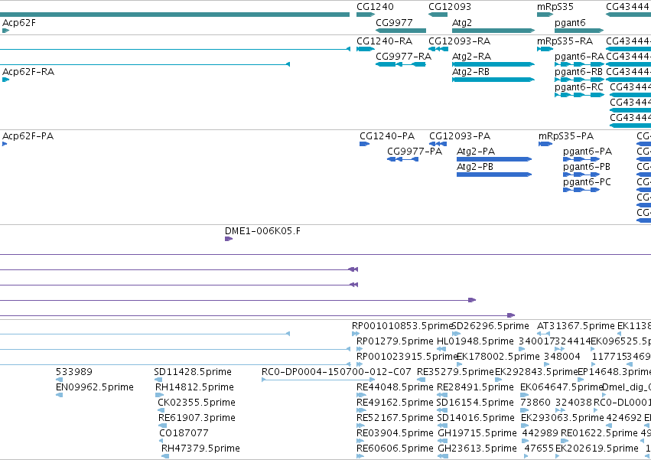
Task: Open the RP01279.5prime EST label
Action: click(x=395, y=341)
